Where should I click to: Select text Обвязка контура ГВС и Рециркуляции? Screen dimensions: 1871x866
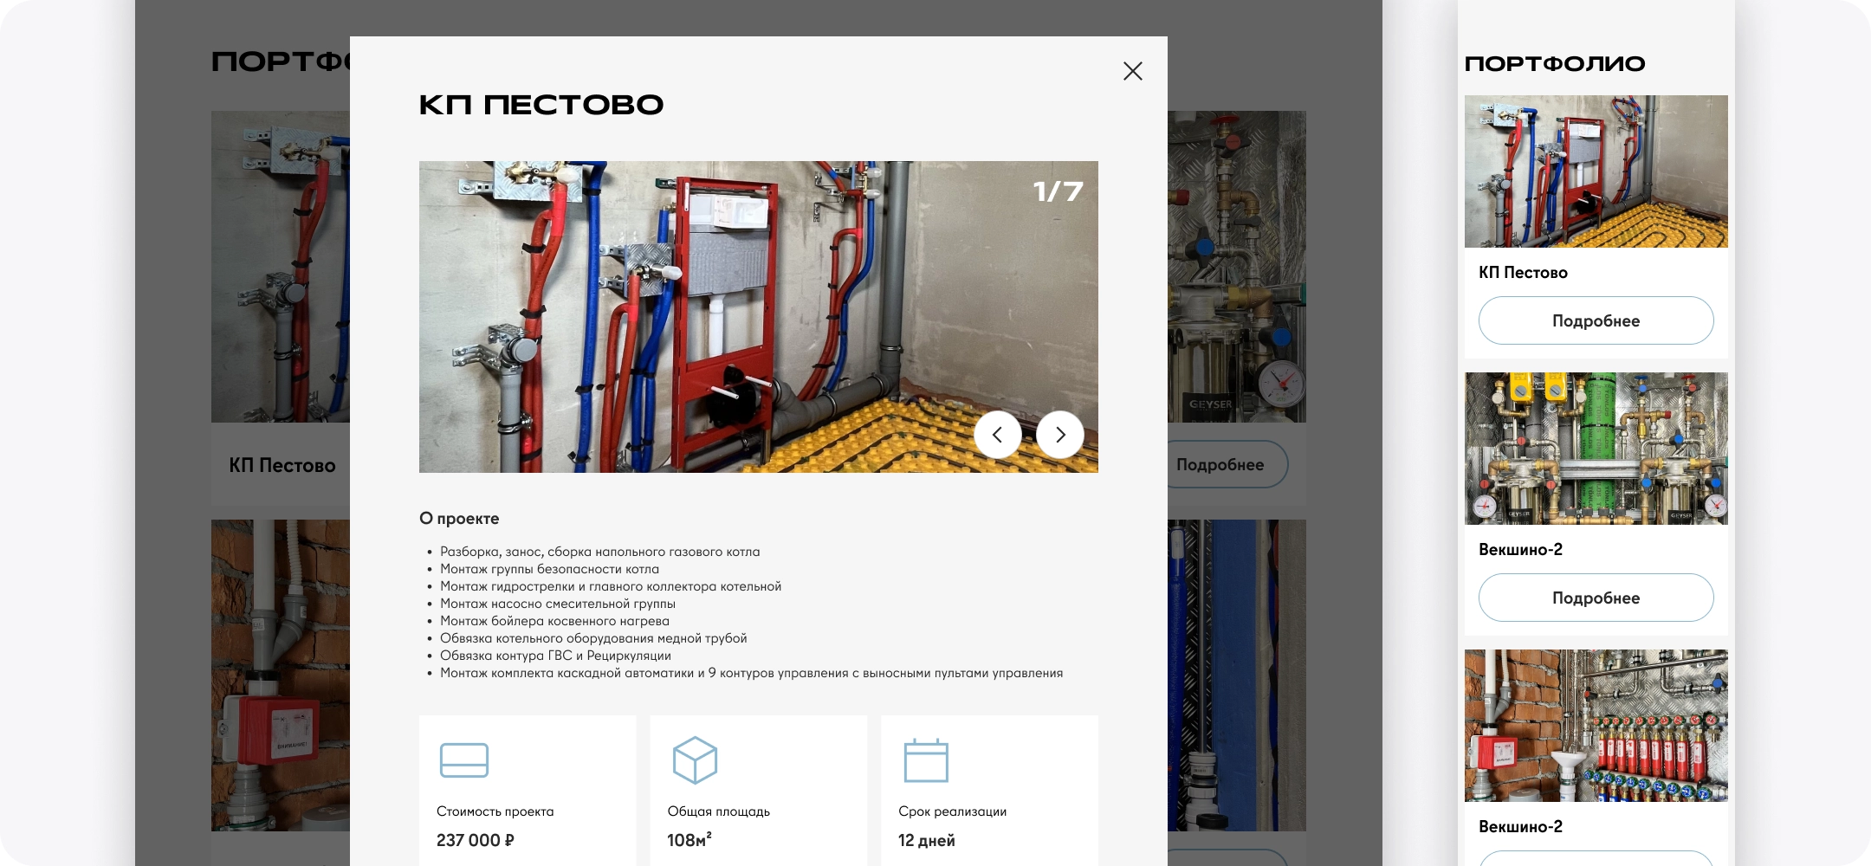[555, 656]
